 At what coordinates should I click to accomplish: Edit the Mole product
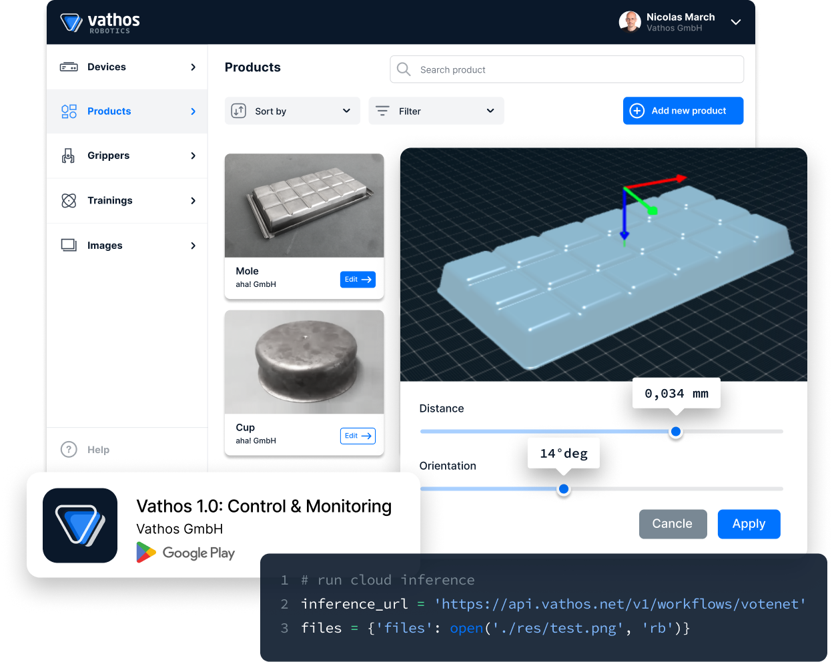click(x=358, y=280)
